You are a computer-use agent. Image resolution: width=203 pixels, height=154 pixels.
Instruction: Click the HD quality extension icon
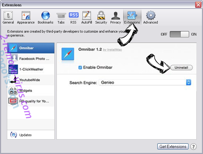tap(13, 101)
